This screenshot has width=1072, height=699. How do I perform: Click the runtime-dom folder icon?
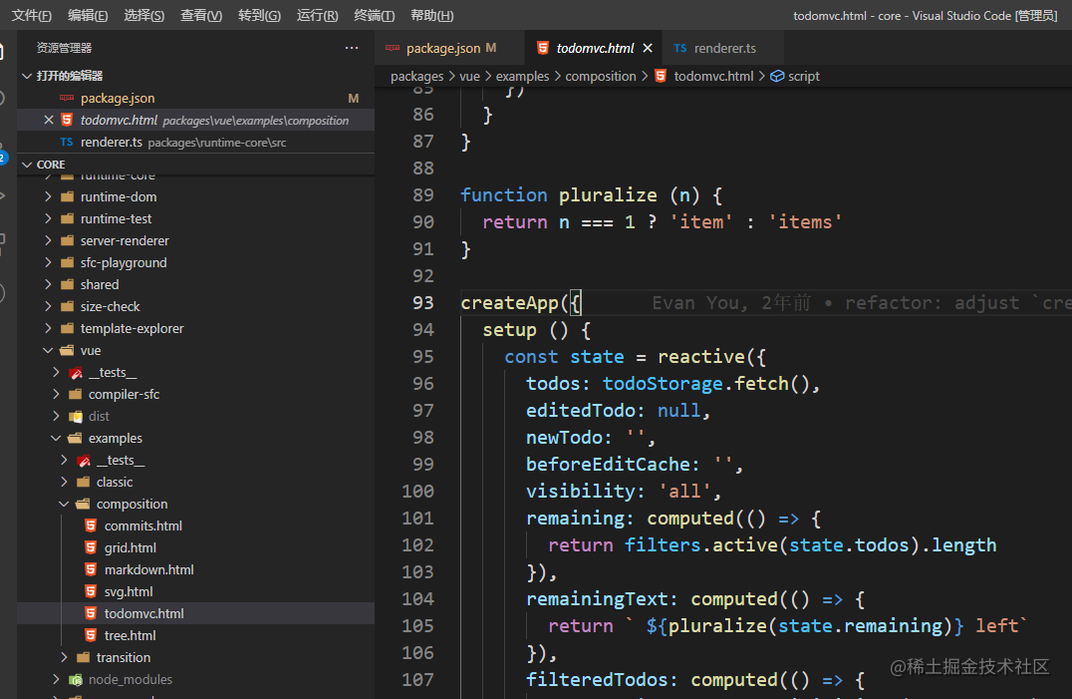coord(67,197)
